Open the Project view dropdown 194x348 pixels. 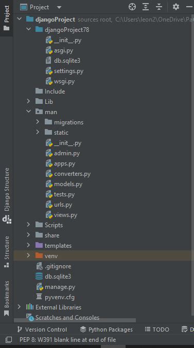coord(59,7)
